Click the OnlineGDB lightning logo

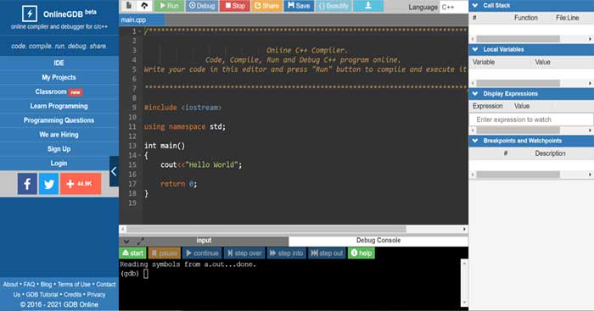click(x=29, y=14)
